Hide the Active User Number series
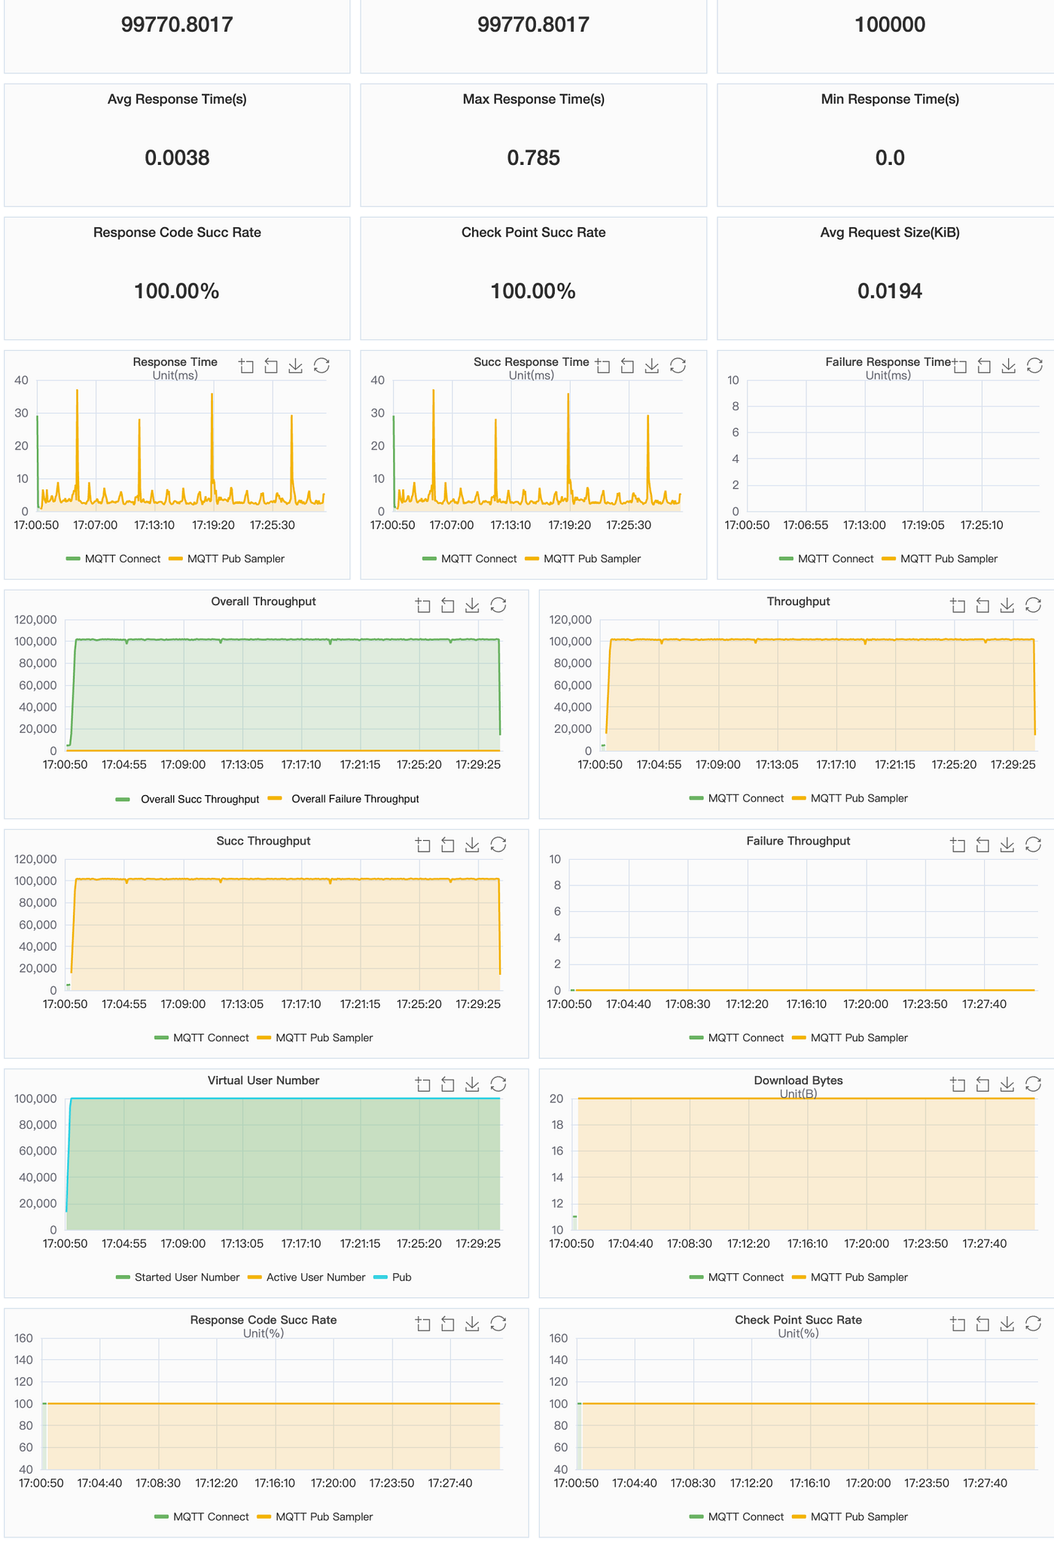The height and width of the screenshot is (1542, 1054). pyautogui.click(x=306, y=1277)
